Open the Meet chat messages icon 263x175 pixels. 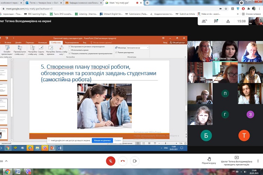(216, 21)
